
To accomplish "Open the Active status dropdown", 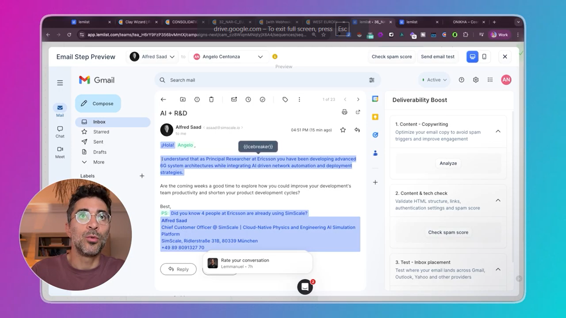I will point(434,80).
